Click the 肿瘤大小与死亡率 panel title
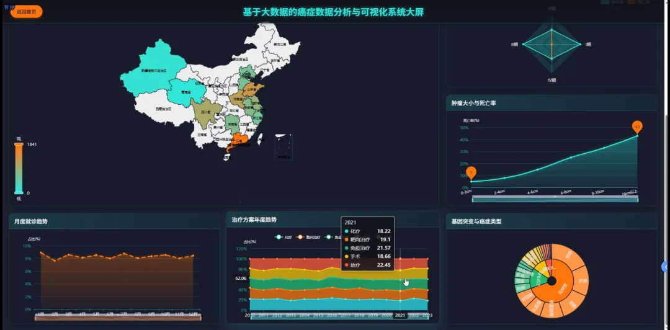670x330 pixels. click(x=473, y=103)
